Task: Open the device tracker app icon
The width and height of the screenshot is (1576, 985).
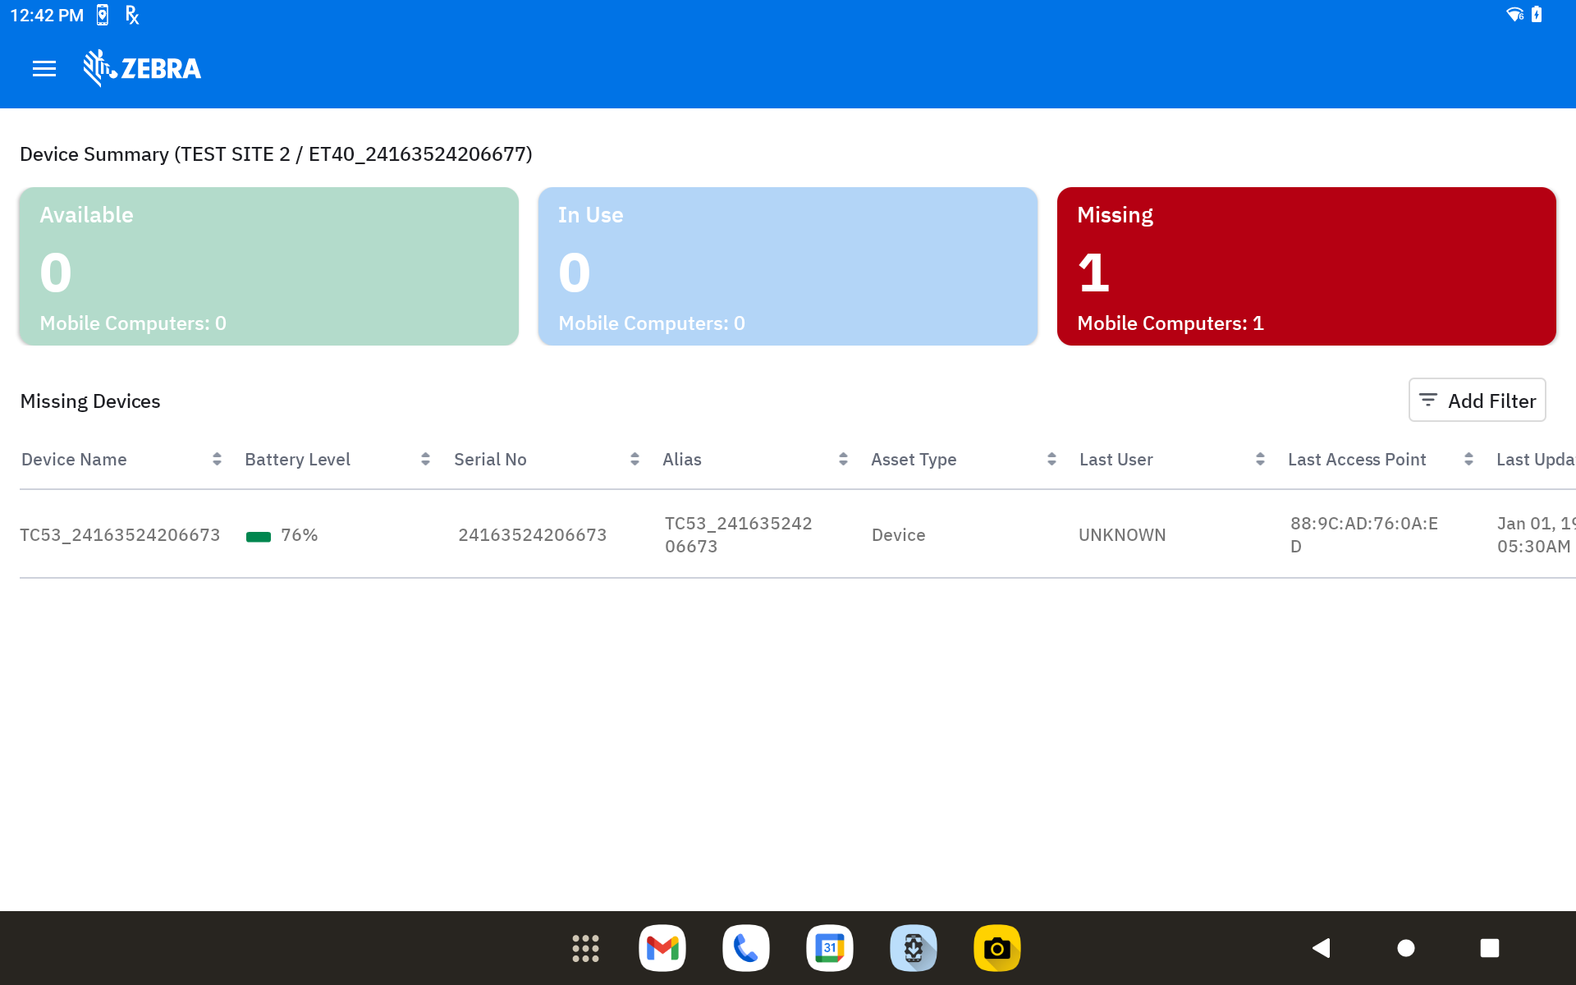Action: coord(914,948)
